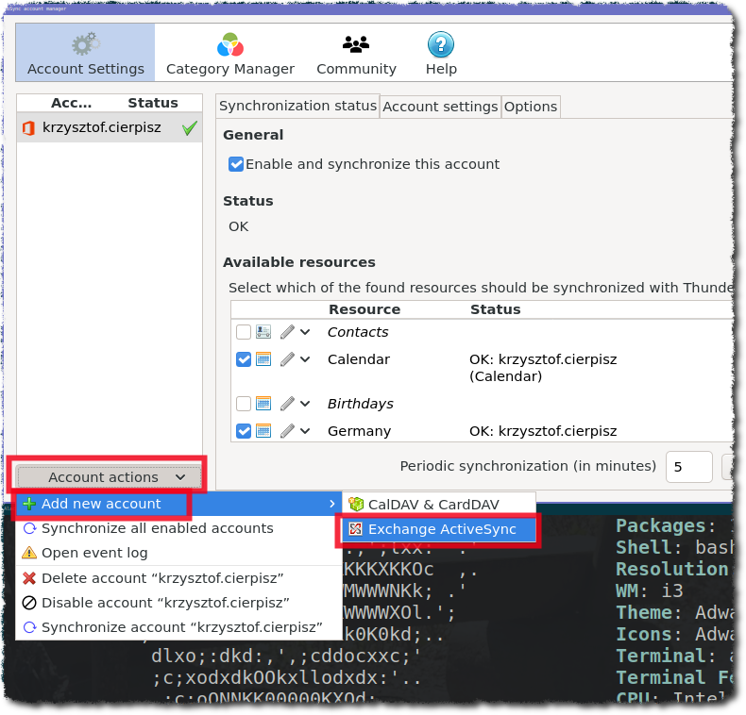Click calendar icon in Germany row

263,431
